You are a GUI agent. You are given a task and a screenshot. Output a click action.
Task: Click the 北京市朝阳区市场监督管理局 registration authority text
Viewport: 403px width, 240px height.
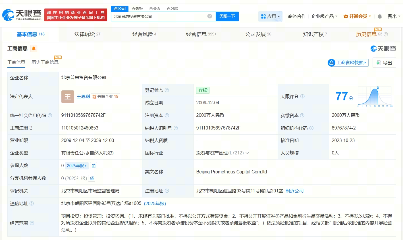pyautogui.click(x=90, y=191)
